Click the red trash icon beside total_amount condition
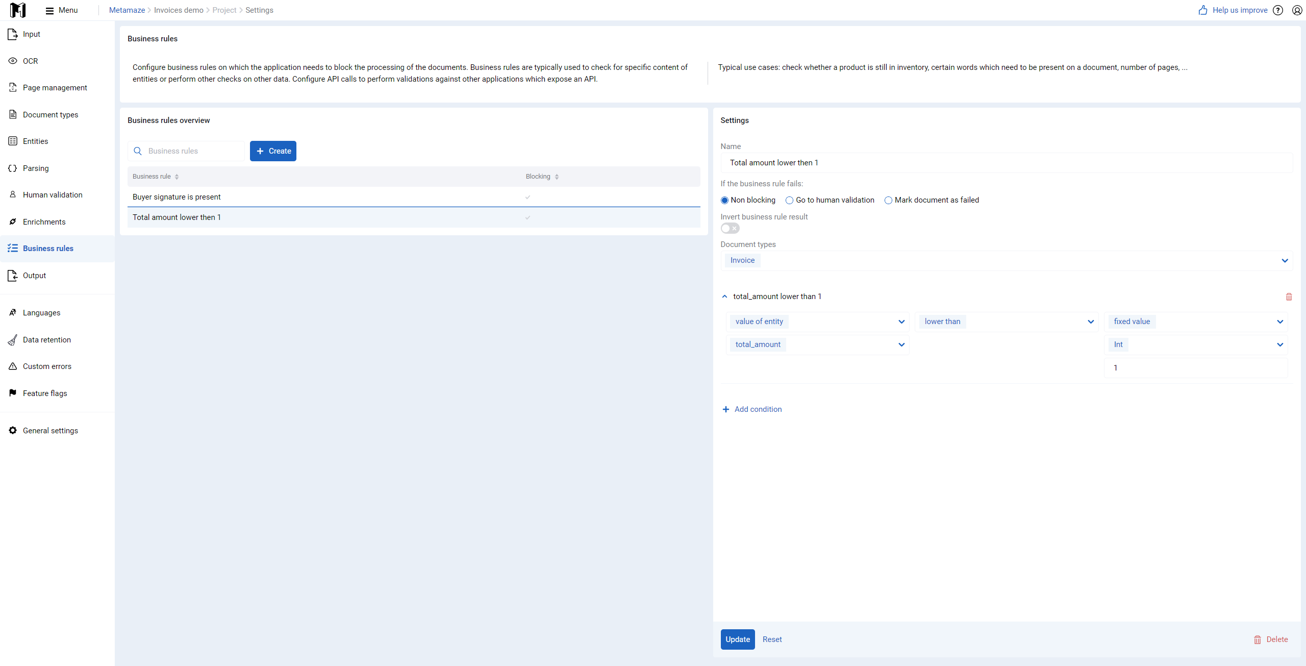 1289,297
